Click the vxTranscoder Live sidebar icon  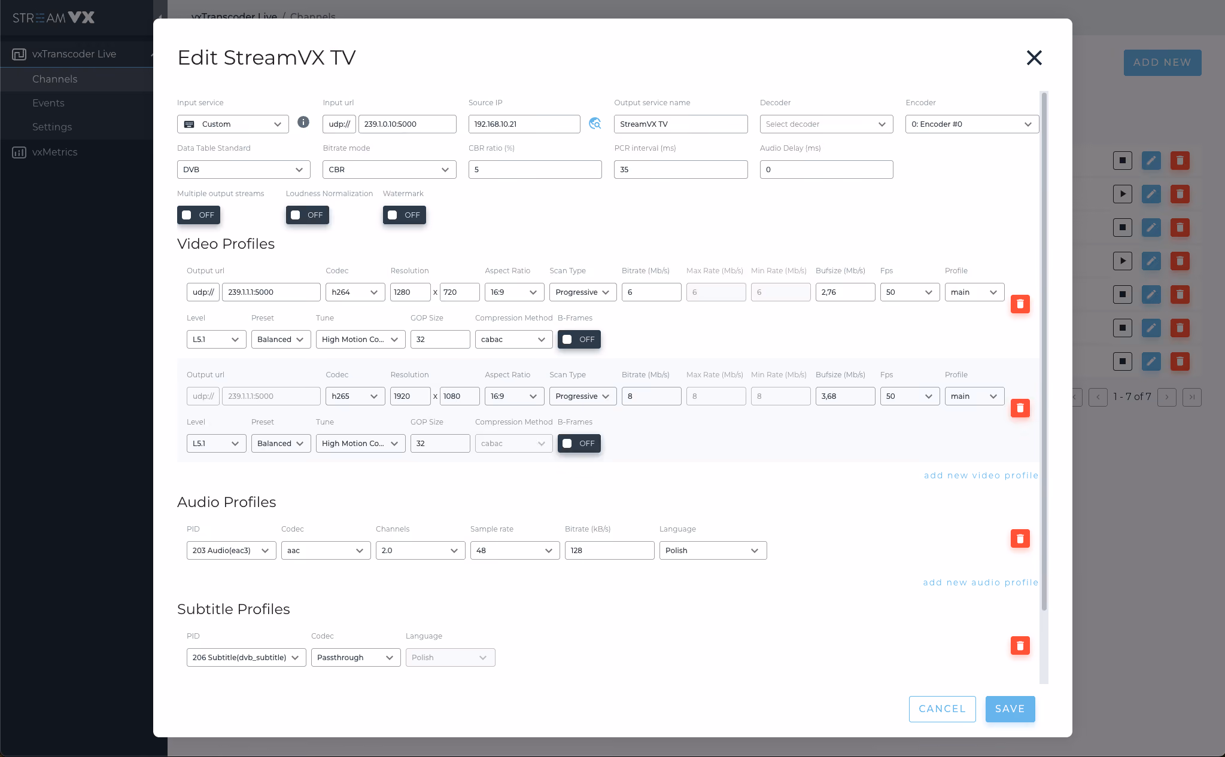pyautogui.click(x=19, y=54)
